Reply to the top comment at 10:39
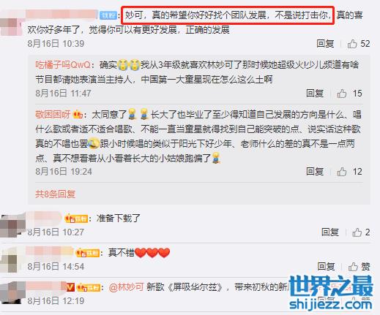Viewport: 380px width, 315px height. pos(325,44)
